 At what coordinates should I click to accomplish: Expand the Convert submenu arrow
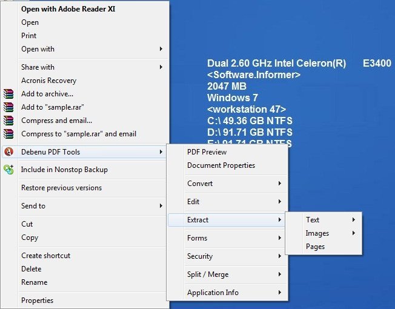(x=280, y=184)
